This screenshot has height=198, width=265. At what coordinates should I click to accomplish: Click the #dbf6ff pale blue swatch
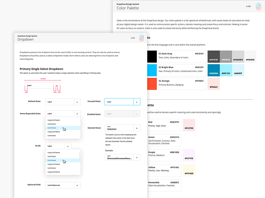pos(238,70)
